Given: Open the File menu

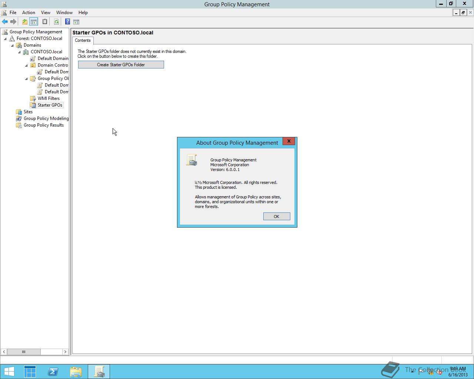Looking at the screenshot, I should [13, 13].
